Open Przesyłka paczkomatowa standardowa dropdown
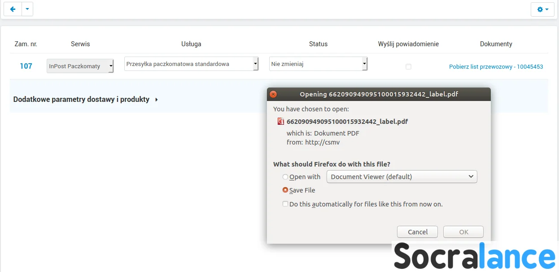This screenshot has height=272, width=559. tap(191, 64)
